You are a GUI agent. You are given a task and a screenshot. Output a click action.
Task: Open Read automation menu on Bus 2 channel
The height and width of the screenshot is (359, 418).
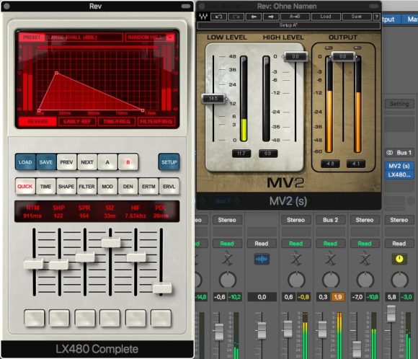(330, 244)
